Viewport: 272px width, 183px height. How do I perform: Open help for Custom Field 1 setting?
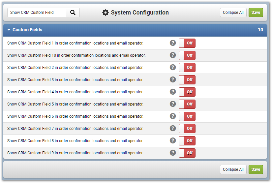[x=173, y=43]
